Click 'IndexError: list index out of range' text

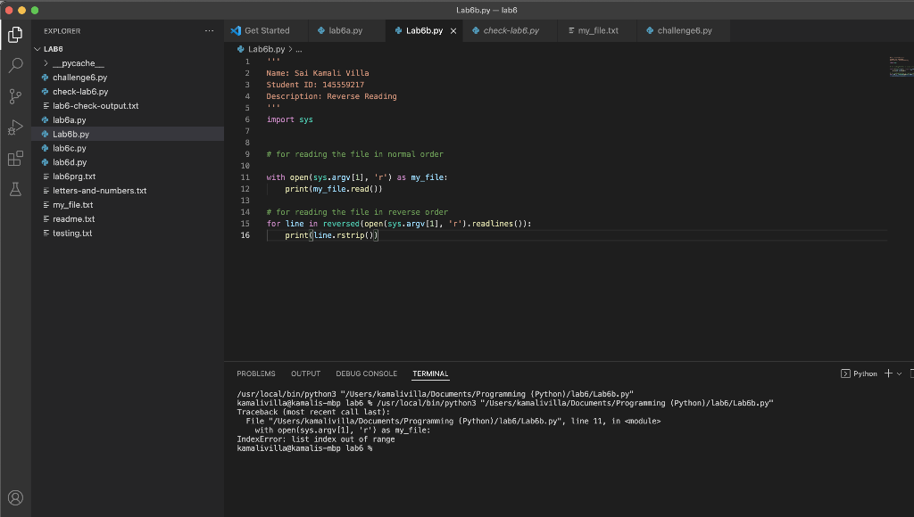pos(316,439)
